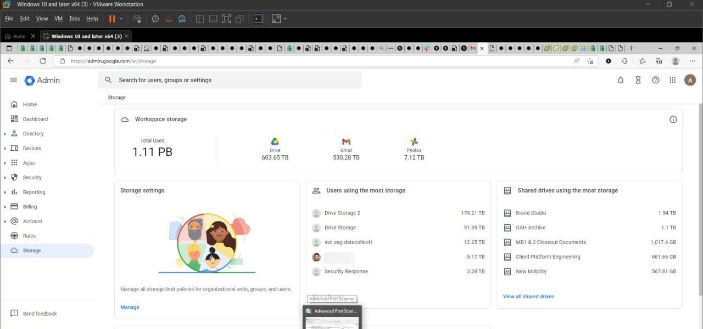703x329 pixels.
Task: Add this page to favorites
Action: (590, 61)
